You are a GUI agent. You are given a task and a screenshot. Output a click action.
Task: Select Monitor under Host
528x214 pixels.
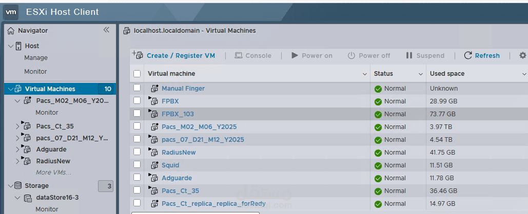[x=35, y=72]
